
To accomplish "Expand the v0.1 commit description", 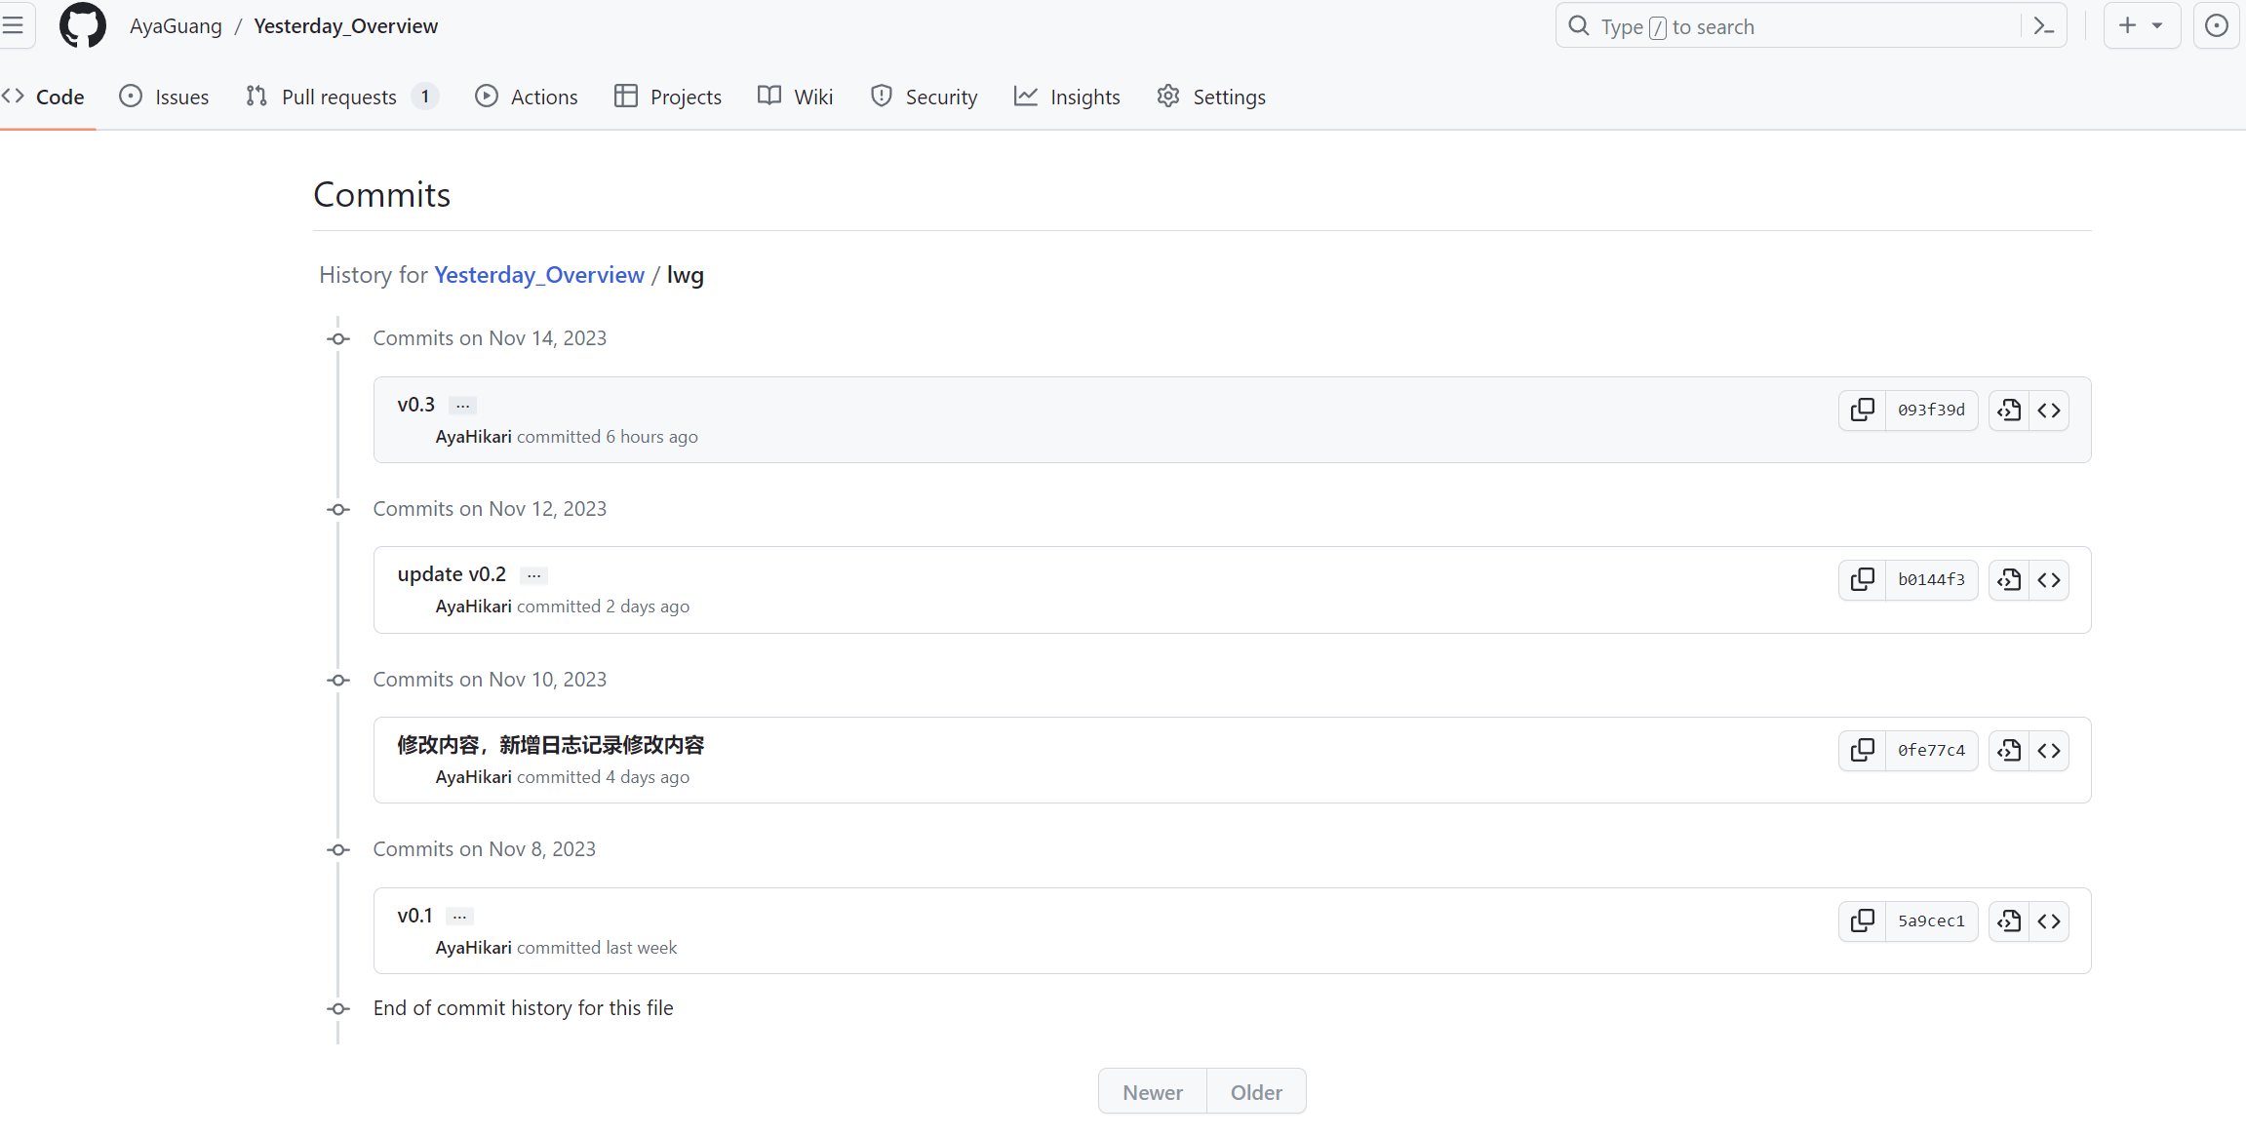I will pos(459,917).
